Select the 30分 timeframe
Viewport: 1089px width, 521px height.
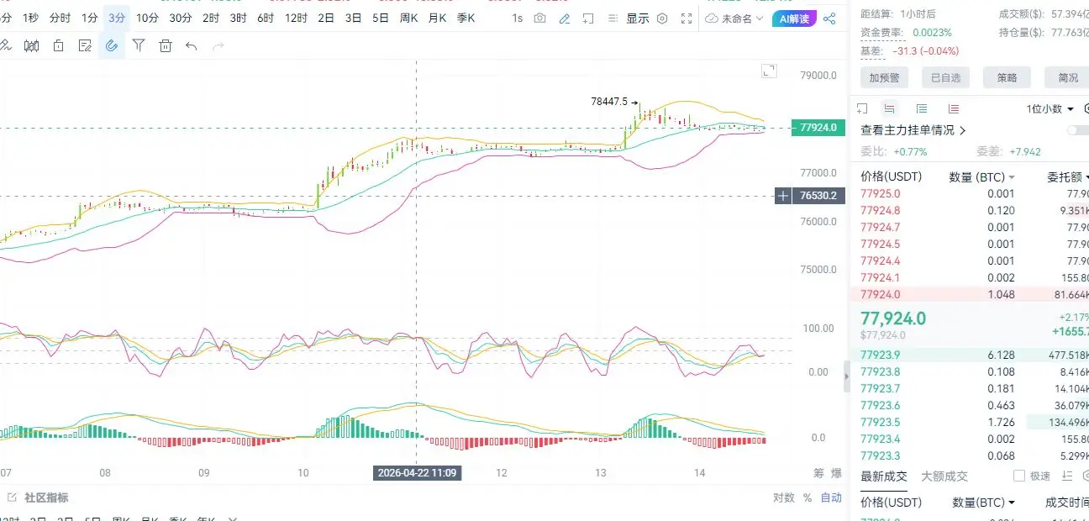point(180,18)
